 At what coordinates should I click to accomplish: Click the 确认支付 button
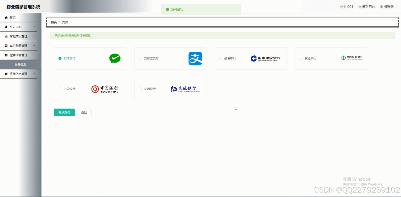pyautogui.click(x=64, y=112)
